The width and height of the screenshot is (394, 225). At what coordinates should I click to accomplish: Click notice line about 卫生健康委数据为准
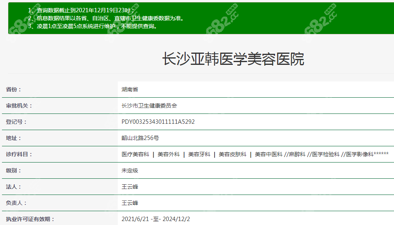pyautogui.click(x=107, y=18)
